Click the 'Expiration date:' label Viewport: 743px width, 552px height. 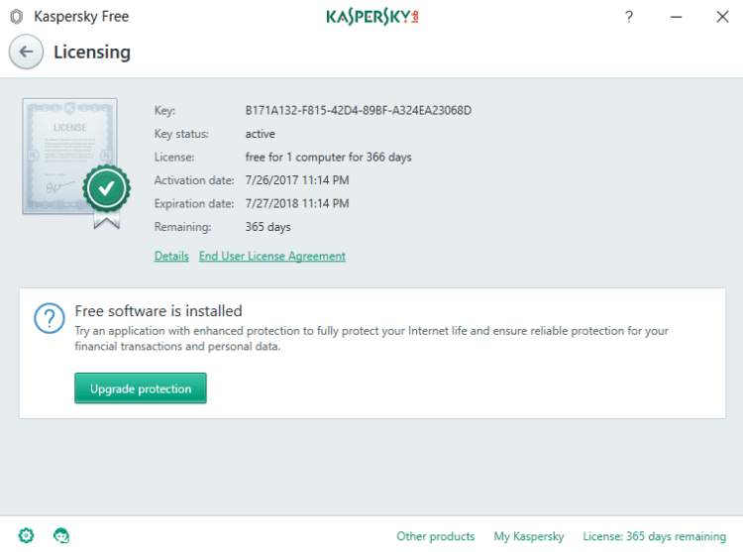(194, 203)
